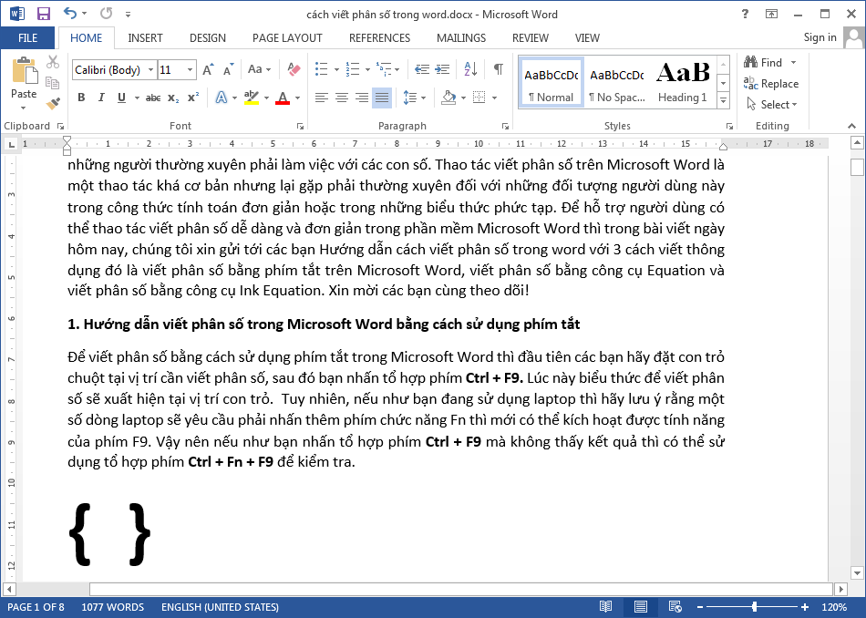Open the Font dialog launcher
866x618 pixels.
pos(300,127)
